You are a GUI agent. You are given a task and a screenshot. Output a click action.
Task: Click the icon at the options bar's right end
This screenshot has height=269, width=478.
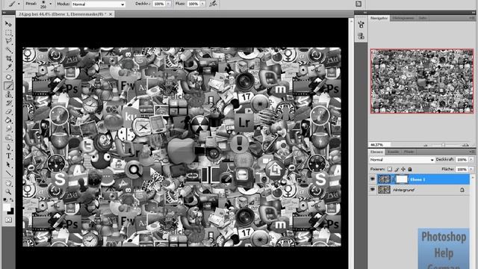click(x=358, y=4)
